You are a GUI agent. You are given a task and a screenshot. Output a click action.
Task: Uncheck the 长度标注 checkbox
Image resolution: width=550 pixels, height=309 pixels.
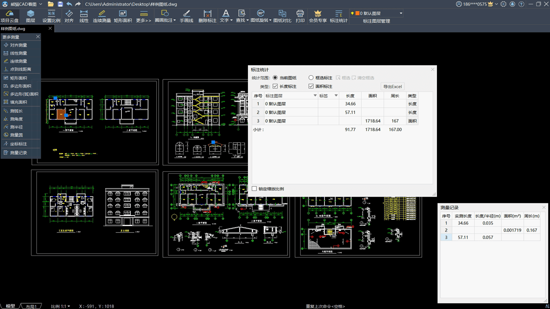275,86
